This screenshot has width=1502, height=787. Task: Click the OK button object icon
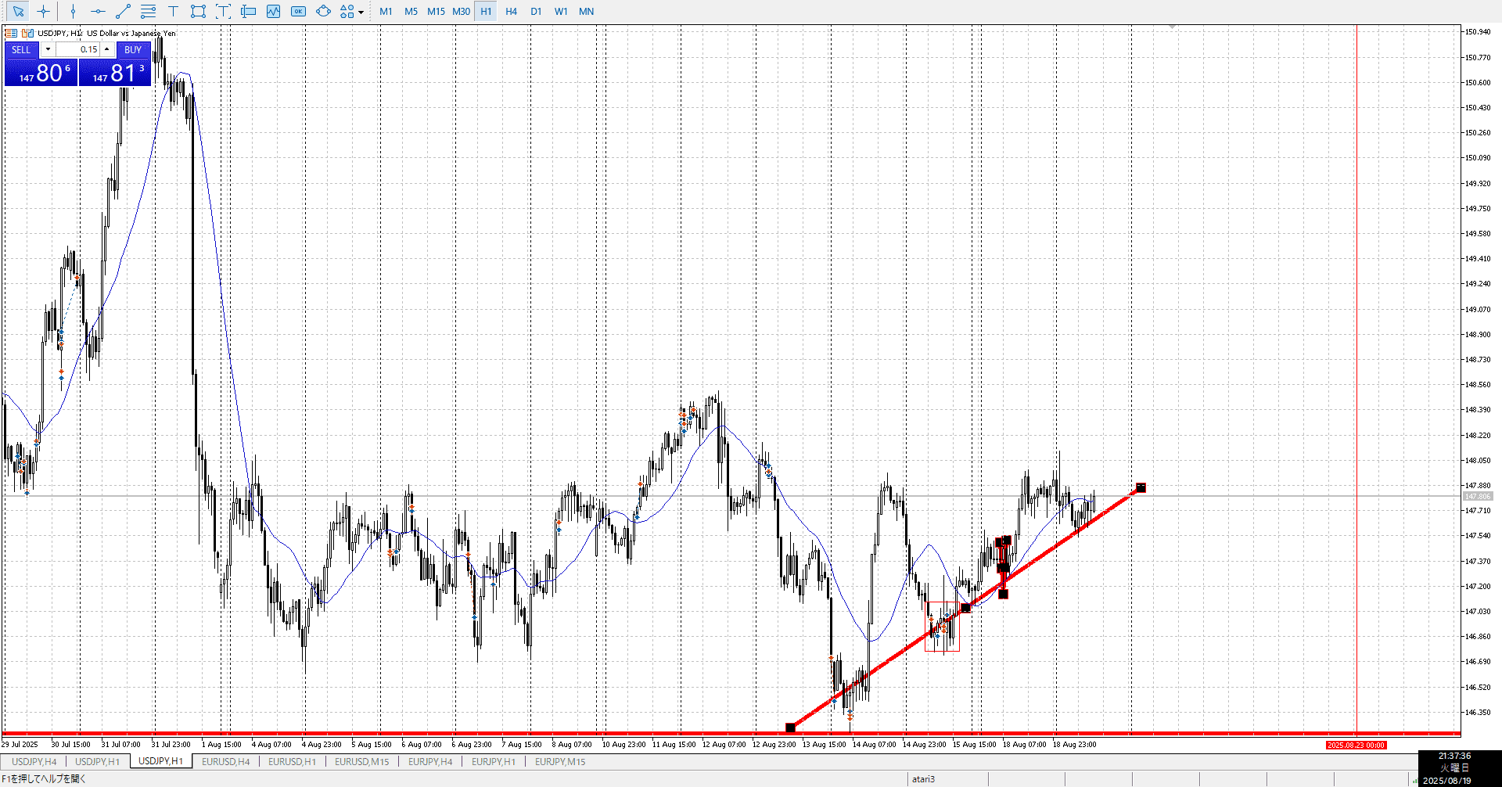pyautogui.click(x=298, y=11)
